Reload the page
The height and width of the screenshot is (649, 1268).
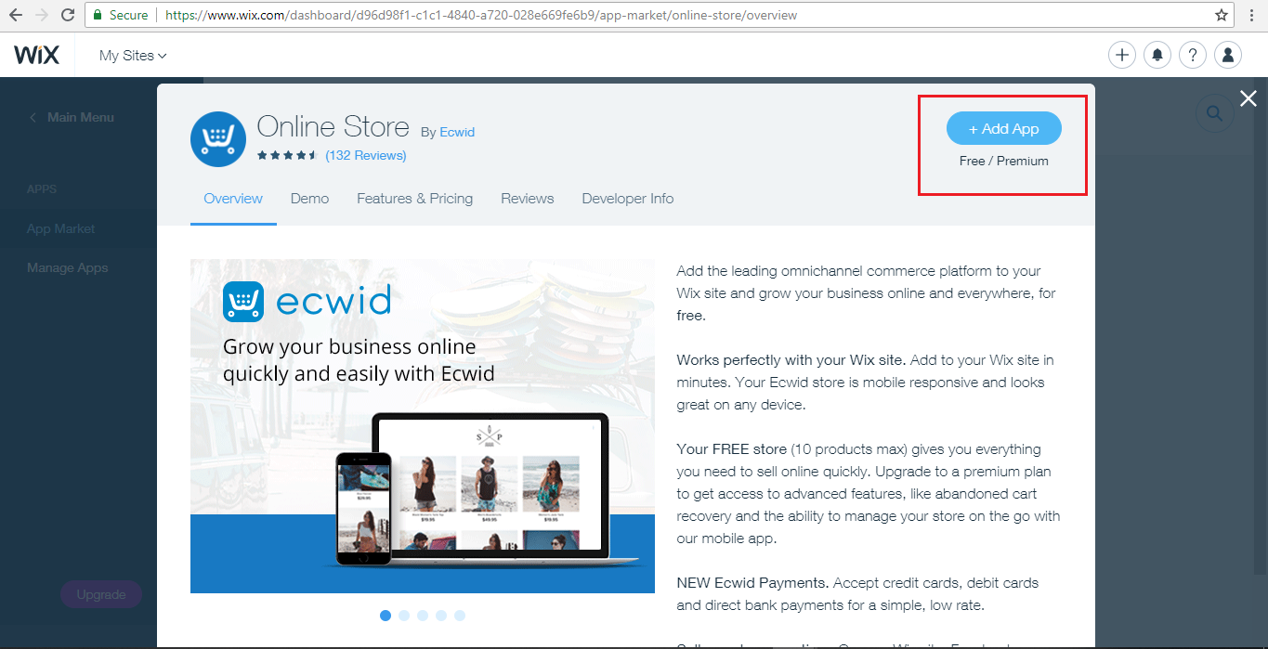click(67, 15)
